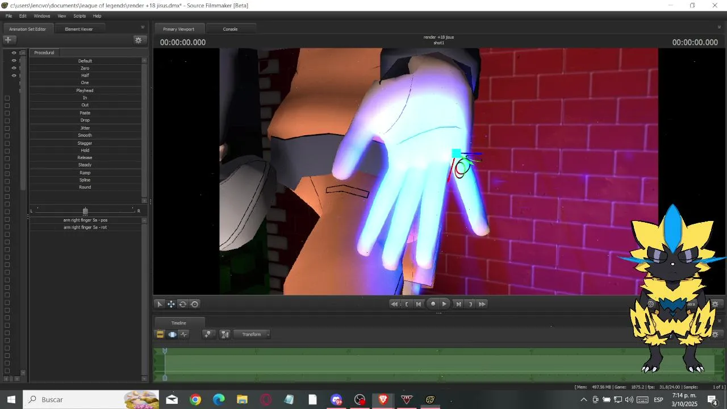
Task: Select the Primary Viewport tab
Action: (x=178, y=29)
